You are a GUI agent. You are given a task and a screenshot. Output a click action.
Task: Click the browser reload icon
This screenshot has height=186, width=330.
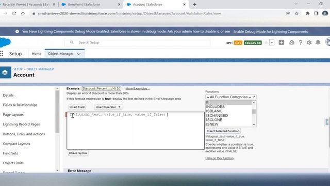tap(14, 13)
